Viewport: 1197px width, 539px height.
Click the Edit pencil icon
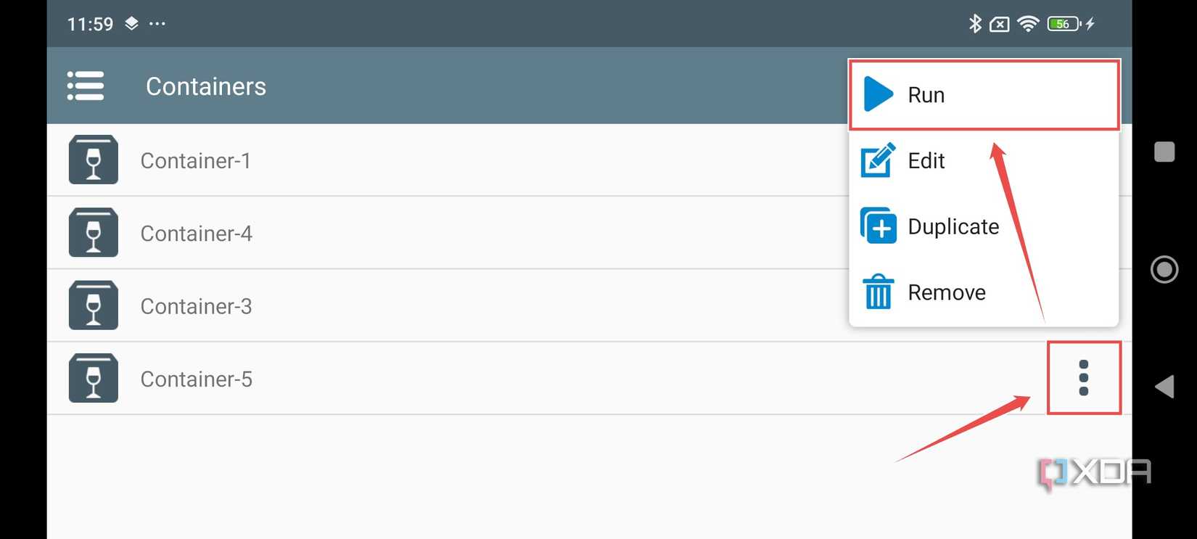(x=879, y=160)
